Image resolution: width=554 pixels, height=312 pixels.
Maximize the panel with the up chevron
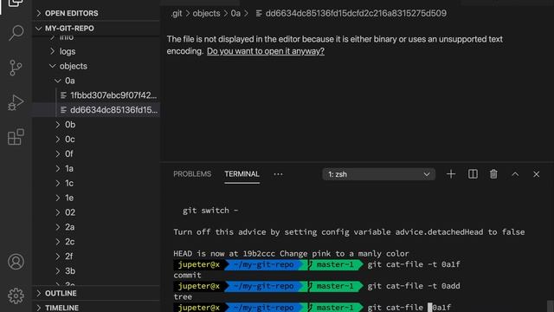(515, 174)
